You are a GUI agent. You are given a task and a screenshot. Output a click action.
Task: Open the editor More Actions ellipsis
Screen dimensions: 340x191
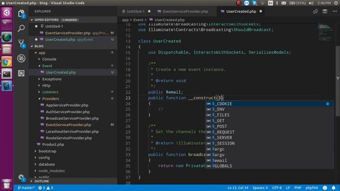click(x=335, y=11)
